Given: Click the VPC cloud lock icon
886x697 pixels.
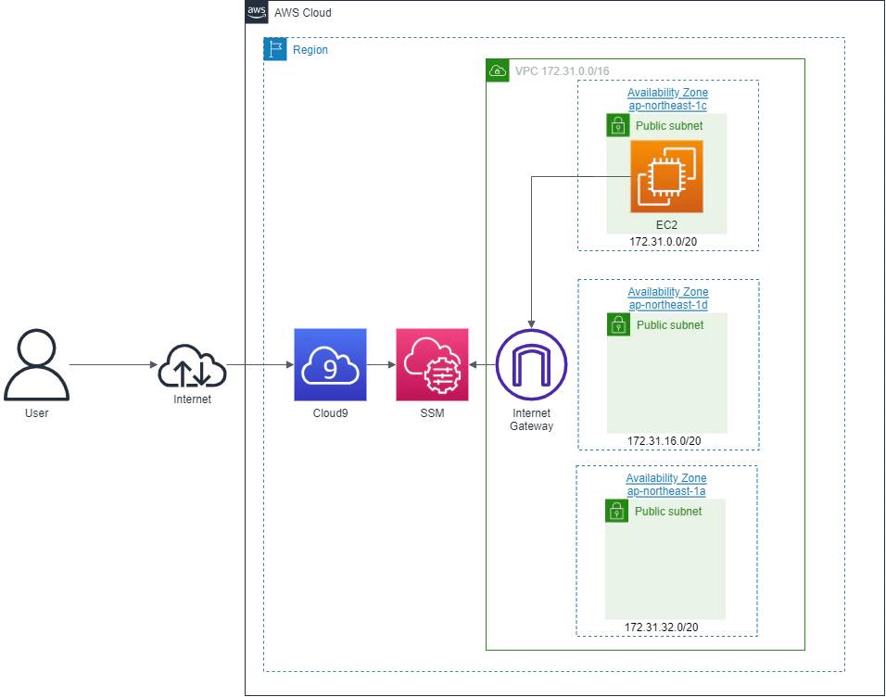Looking at the screenshot, I should point(498,70).
